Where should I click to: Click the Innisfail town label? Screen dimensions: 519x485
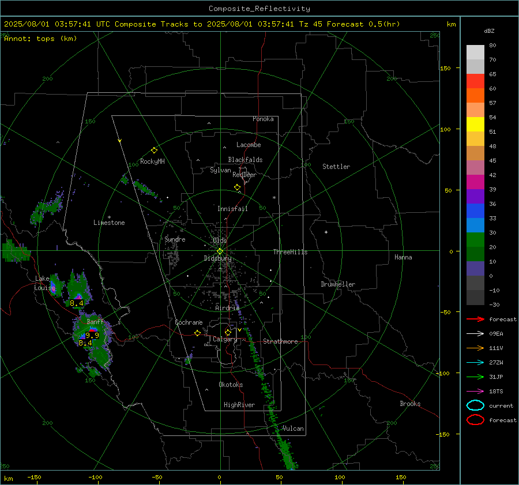[x=232, y=209]
